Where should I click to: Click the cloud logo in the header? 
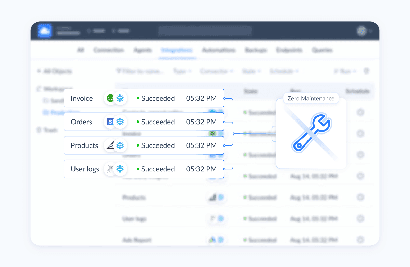44,31
